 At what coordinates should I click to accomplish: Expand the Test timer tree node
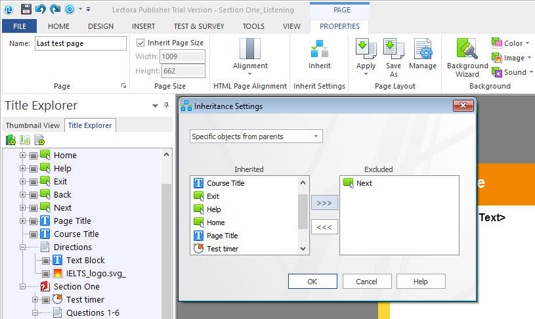(35, 299)
